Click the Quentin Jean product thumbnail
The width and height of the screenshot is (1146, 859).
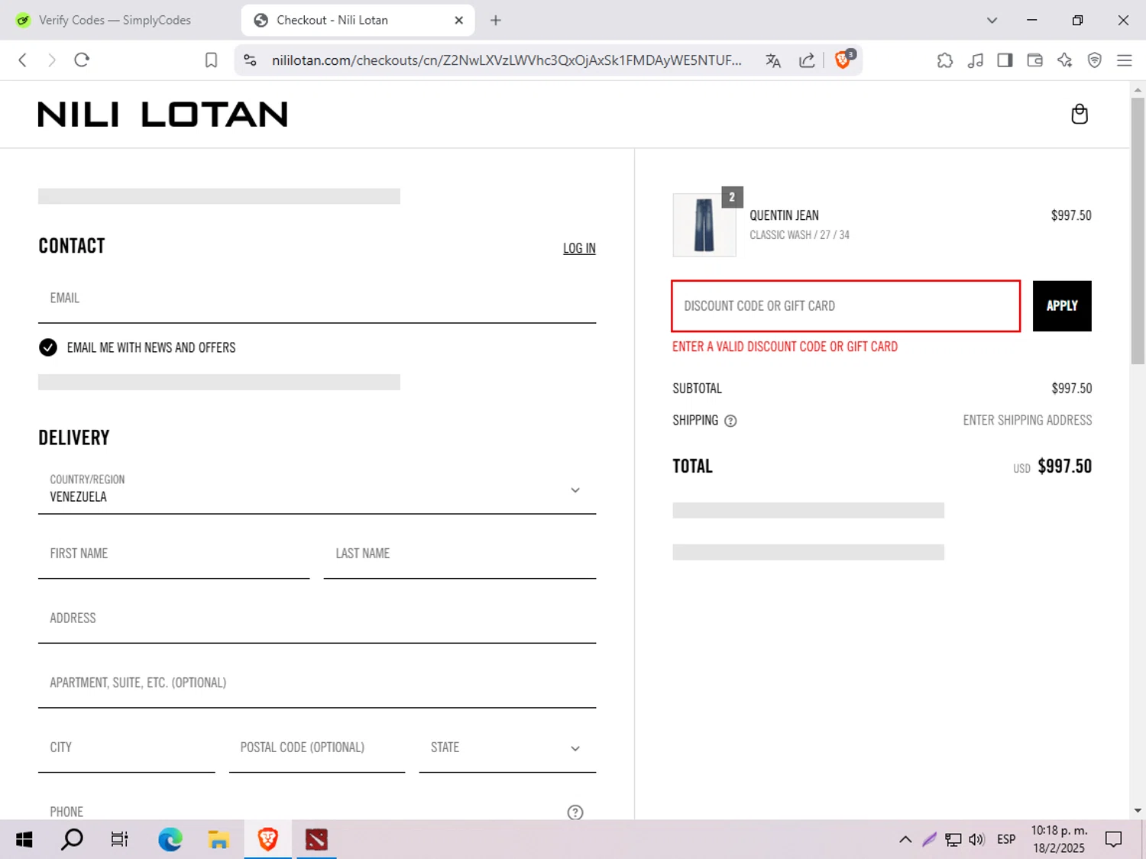704,224
